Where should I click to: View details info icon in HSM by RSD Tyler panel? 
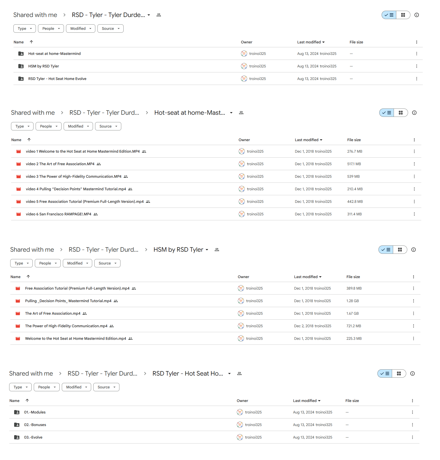click(413, 250)
